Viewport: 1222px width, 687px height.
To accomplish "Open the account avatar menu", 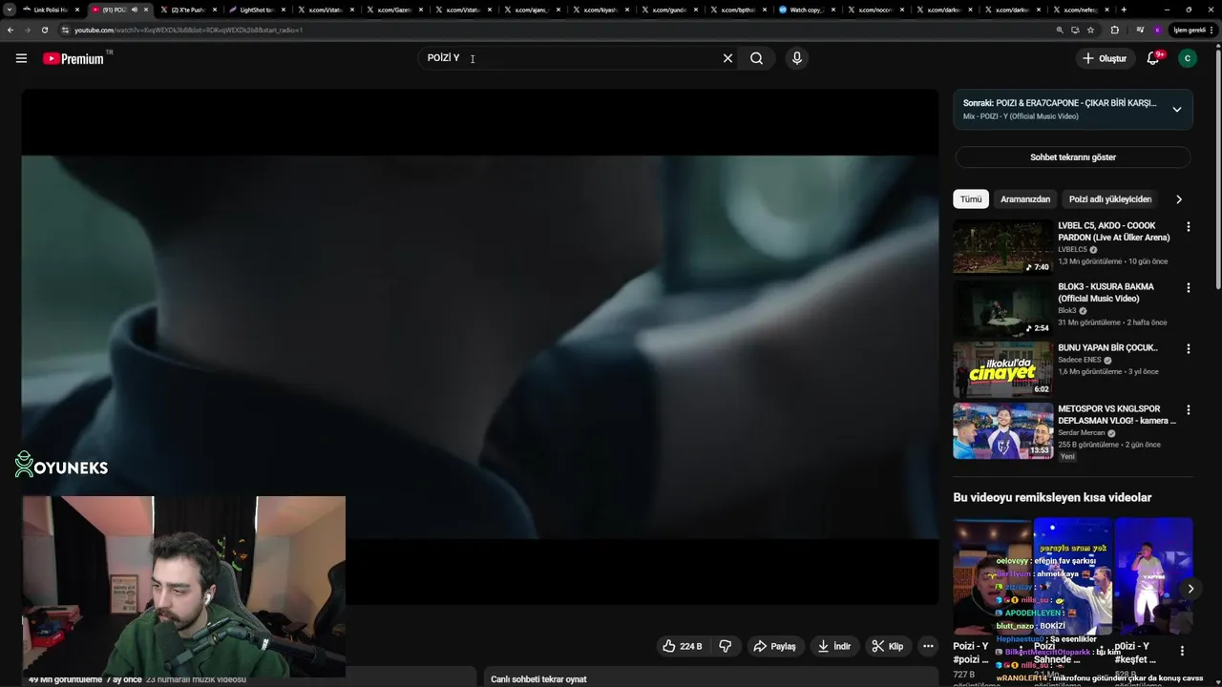I will [x=1188, y=58].
